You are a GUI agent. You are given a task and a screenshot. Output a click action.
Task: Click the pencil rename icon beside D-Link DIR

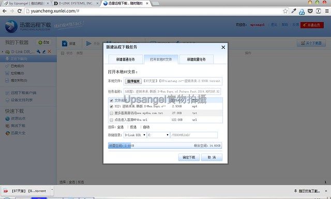[x=44, y=51]
